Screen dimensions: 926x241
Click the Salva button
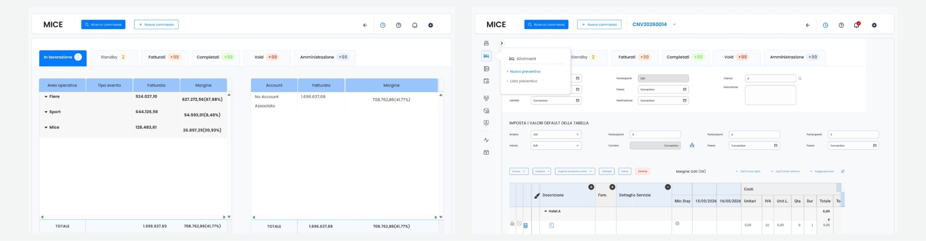coord(625,171)
